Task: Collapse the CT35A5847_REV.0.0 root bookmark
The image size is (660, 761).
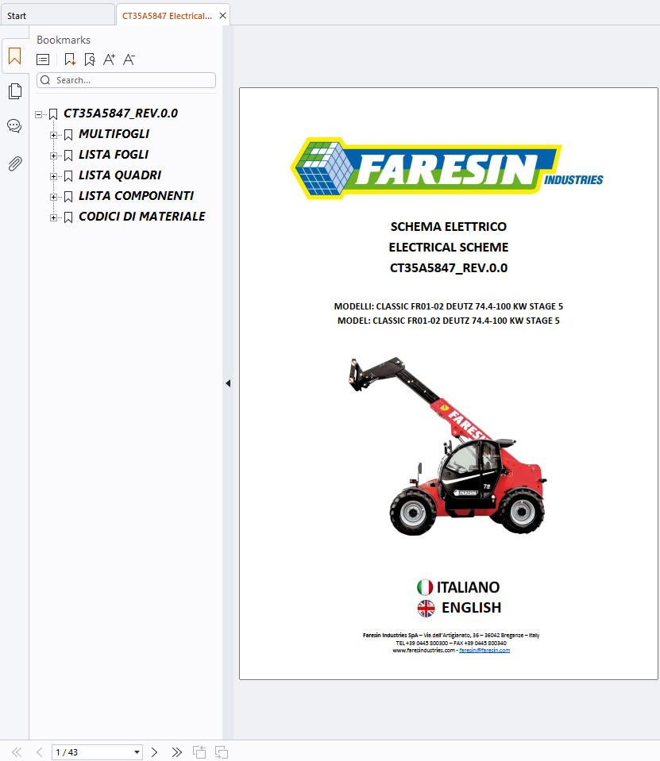Action: pyautogui.click(x=37, y=113)
